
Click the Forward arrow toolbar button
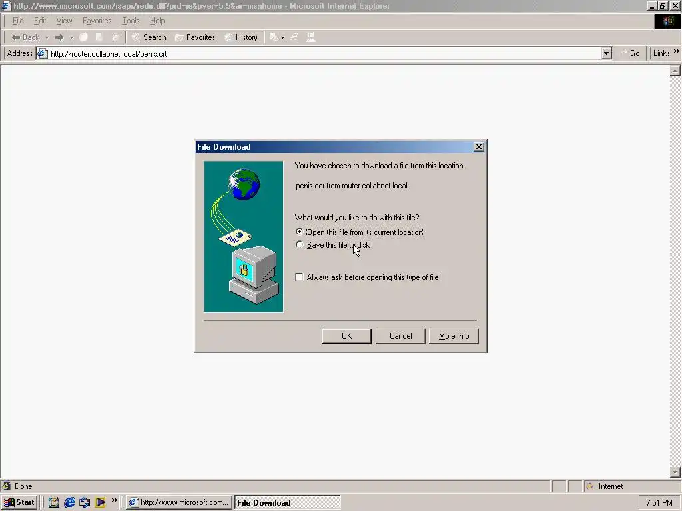pos(59,37)
